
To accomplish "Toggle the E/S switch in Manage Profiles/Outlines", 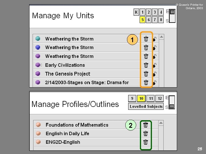I will 172,103.
